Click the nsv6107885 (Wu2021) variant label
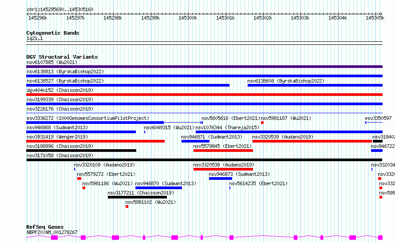This screenshot has width=395, height=242. pyautogui.click(x=52, y=62)
